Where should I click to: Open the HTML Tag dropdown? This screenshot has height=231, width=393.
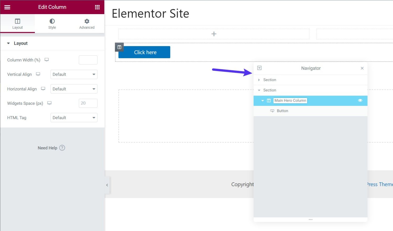click(x=74, y=118)
